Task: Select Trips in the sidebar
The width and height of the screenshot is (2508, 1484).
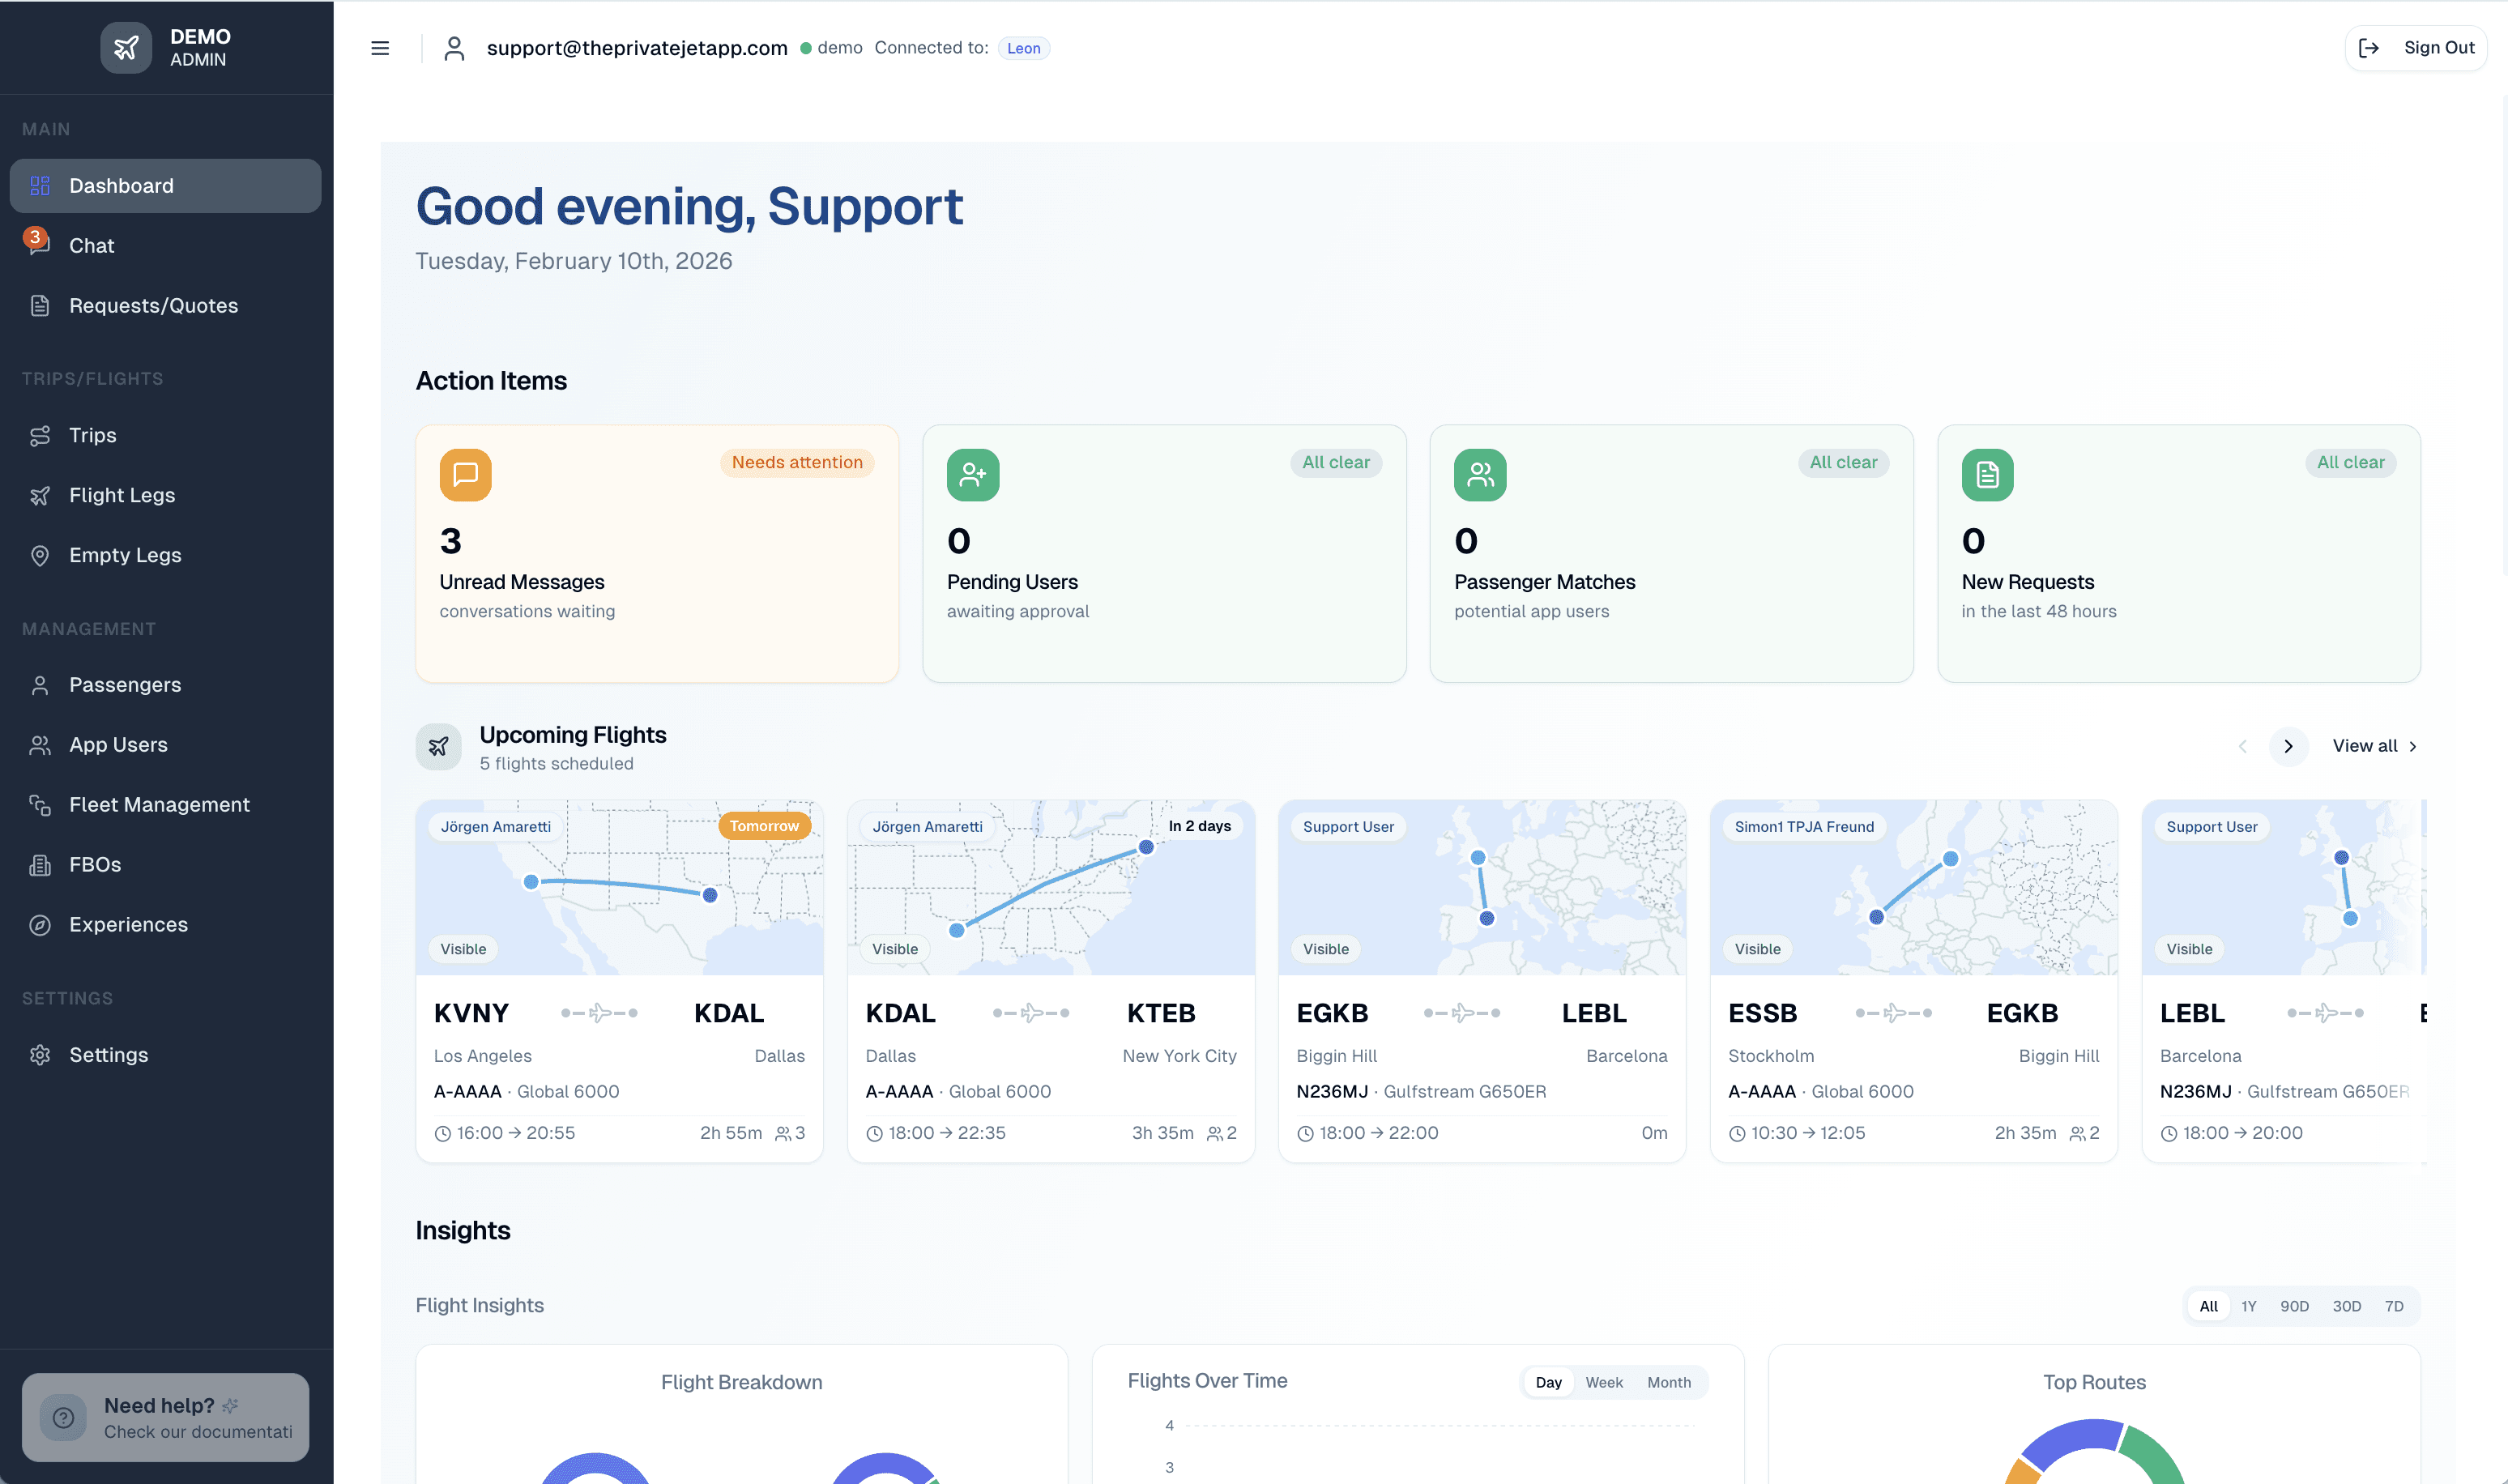Action: pos(93,435)
